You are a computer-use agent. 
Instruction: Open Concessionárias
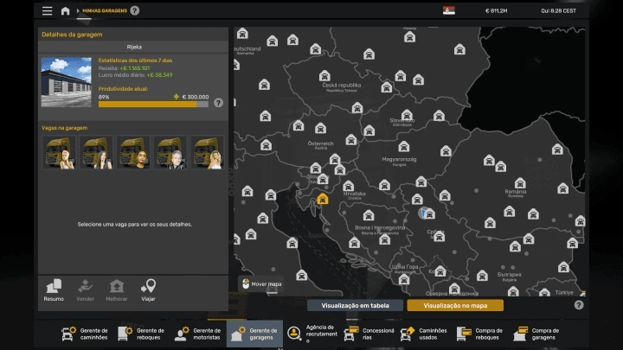[369, 334]
